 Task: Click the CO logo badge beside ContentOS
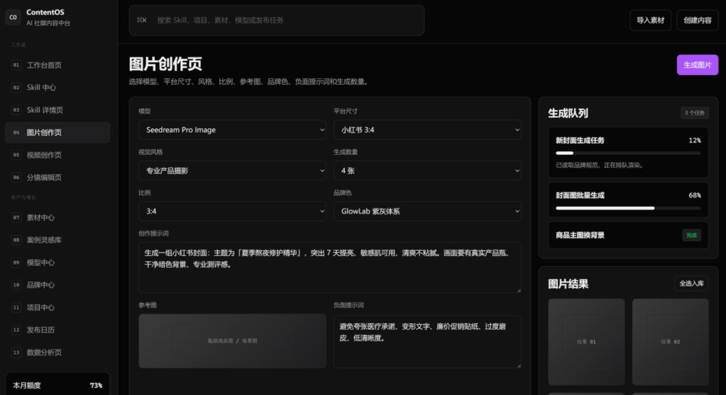point(13,17)
